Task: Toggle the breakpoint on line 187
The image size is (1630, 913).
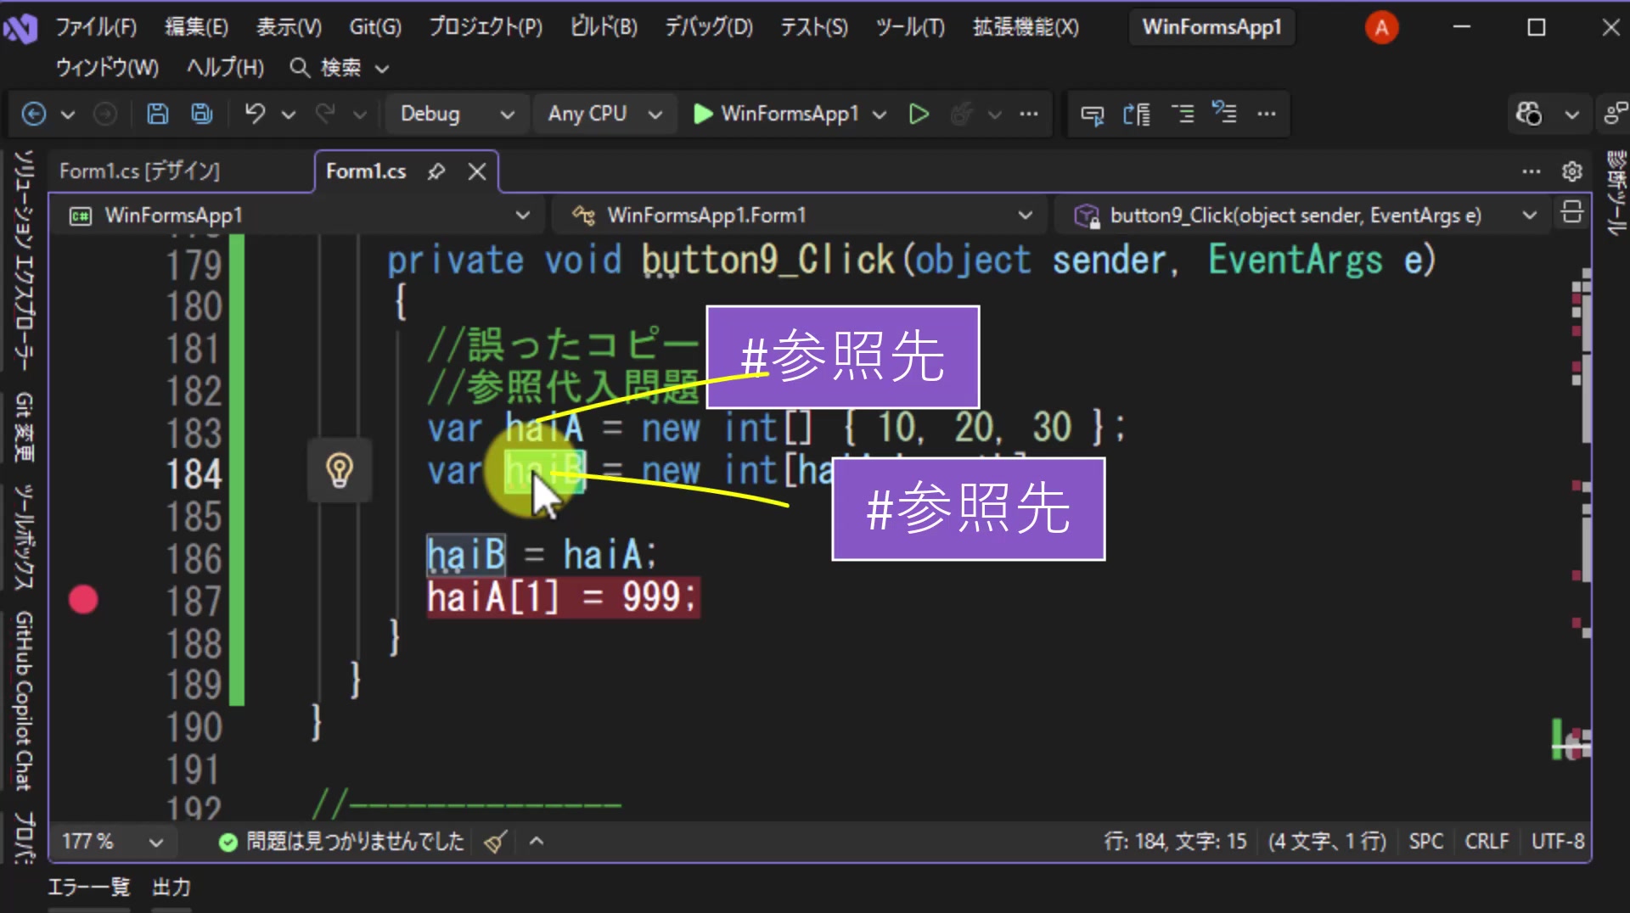Action: click(83, 600)
